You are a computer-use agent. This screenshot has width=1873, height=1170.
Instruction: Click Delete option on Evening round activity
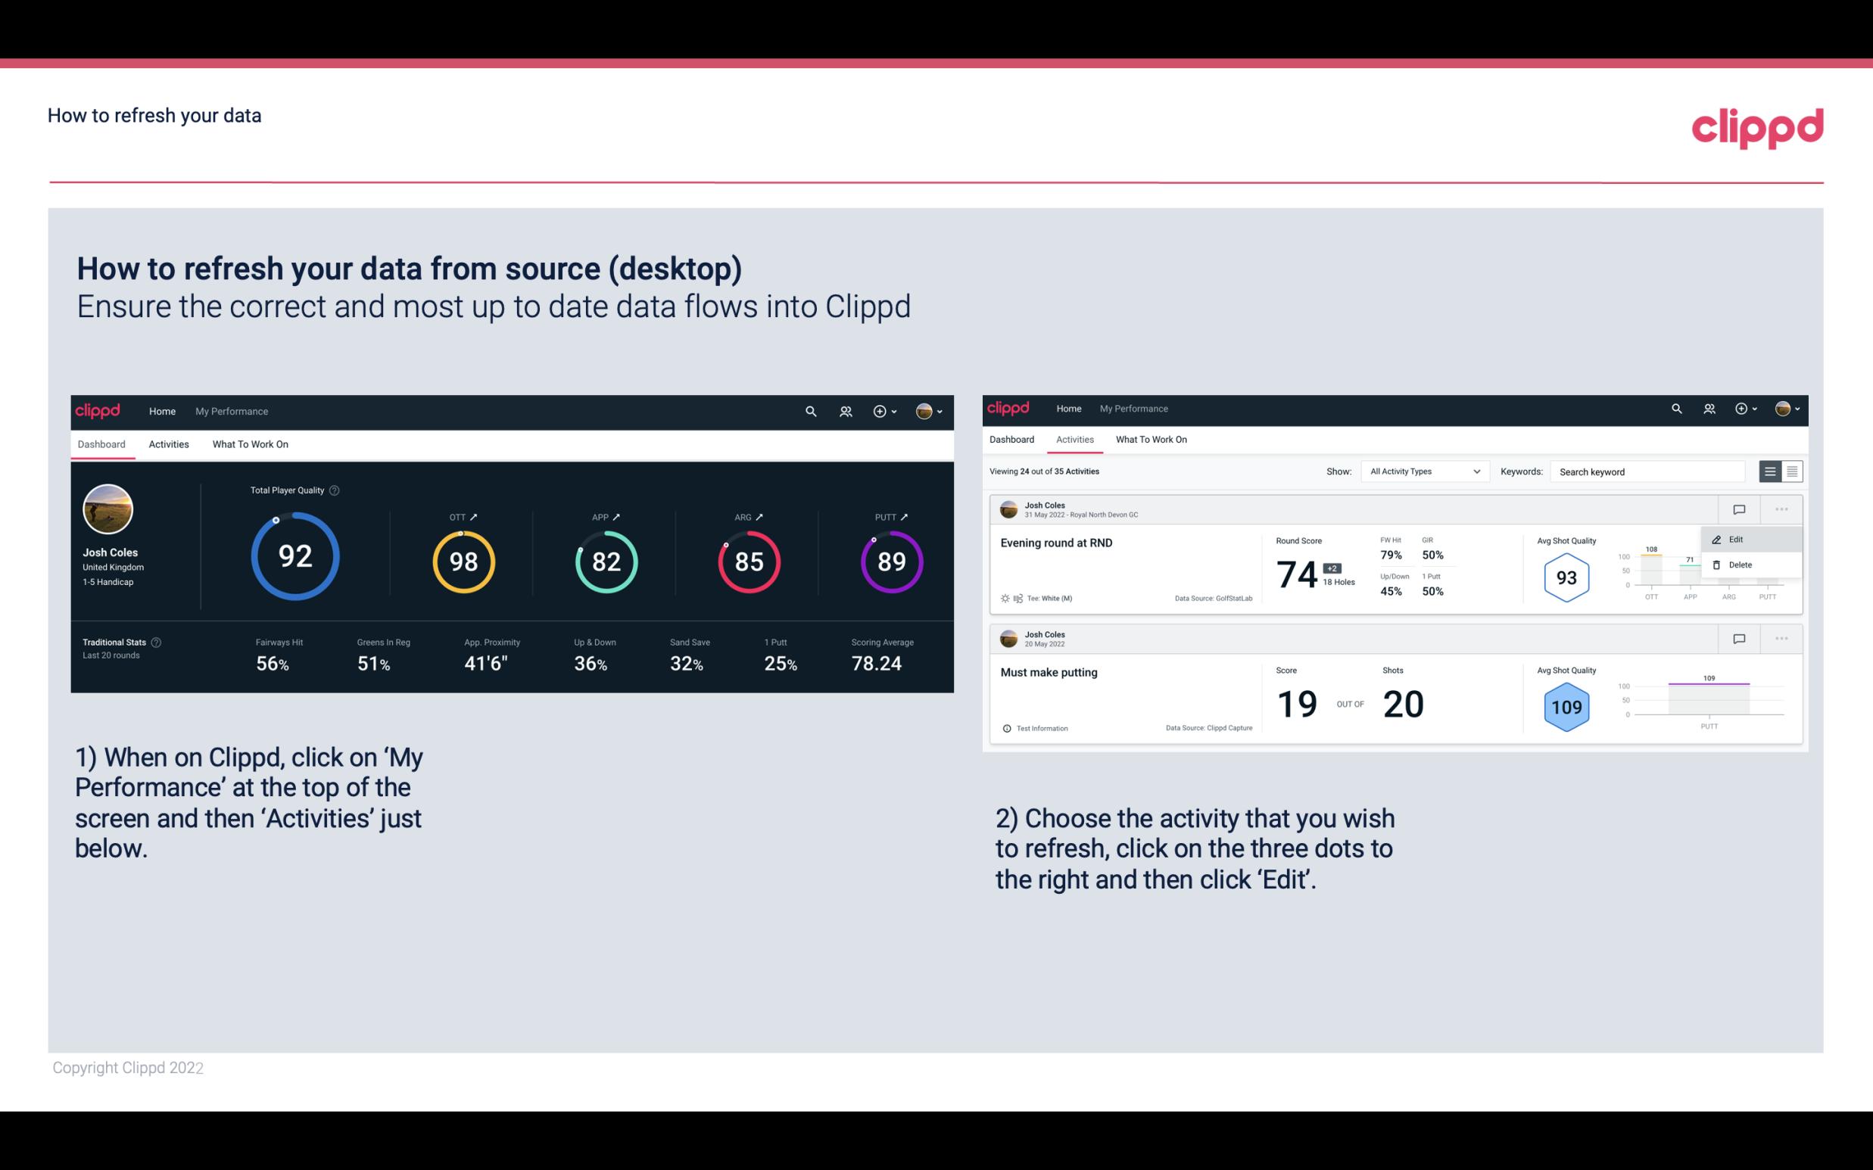1744,564
